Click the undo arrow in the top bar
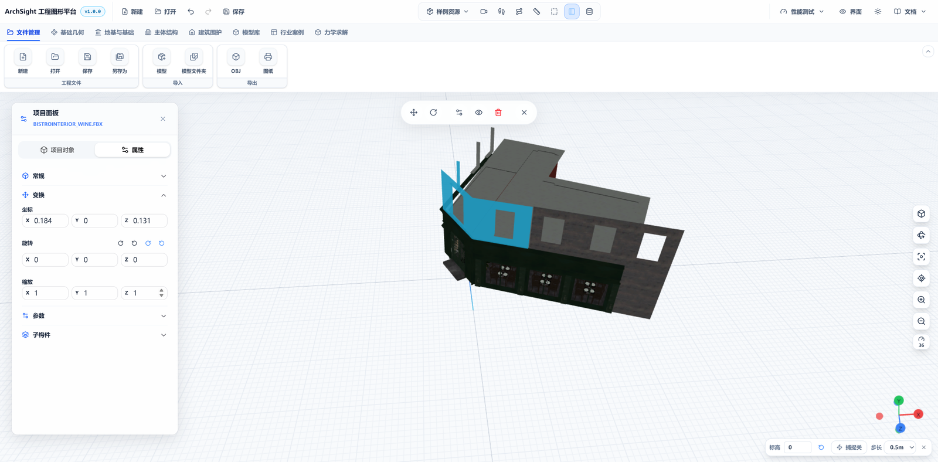The image size is (938, 462). point(191,12)
